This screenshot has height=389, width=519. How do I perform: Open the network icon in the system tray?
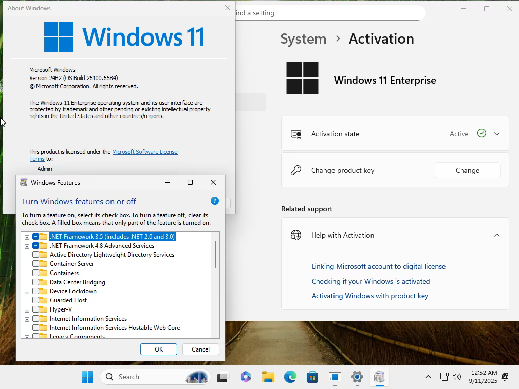coord(444,377)
